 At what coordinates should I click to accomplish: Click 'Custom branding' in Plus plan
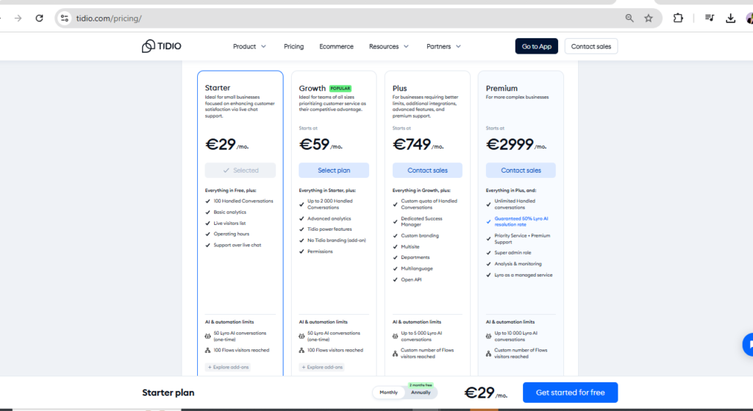(420, 236)
